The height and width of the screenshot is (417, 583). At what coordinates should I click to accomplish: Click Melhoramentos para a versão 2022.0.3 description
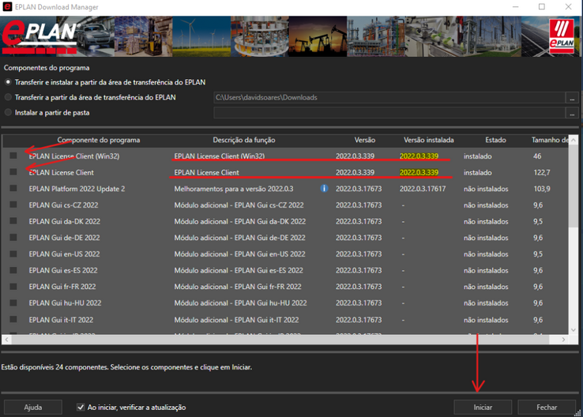click(234, 189)
